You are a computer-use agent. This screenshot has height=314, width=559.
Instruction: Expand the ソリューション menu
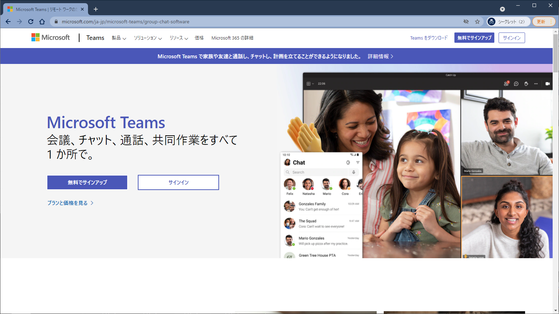(x=148, y=38)
